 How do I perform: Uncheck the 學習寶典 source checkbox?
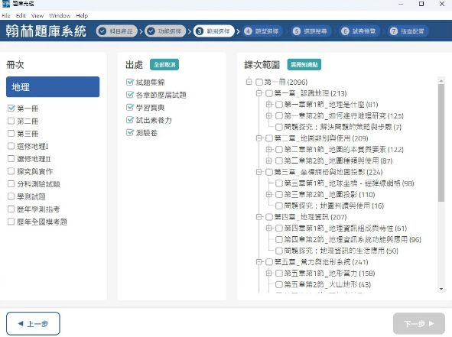(130, 108)
